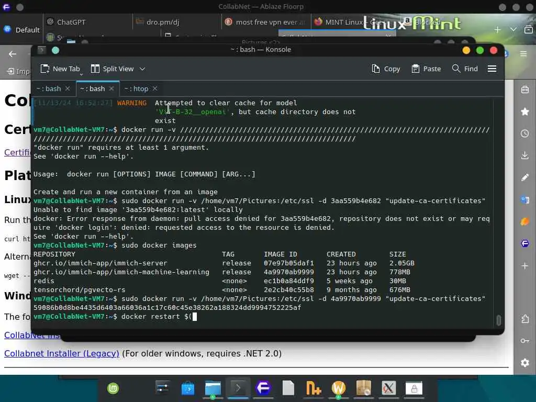536x402 pixels.
Task: Click the New Tab icon in Konsole toolbar
Action: tap(45, 69)
